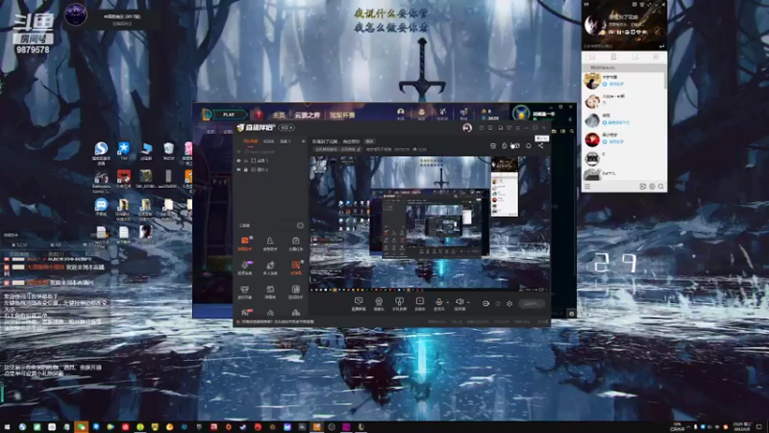Click the red alert icon beside PLAY

(259, 115)
